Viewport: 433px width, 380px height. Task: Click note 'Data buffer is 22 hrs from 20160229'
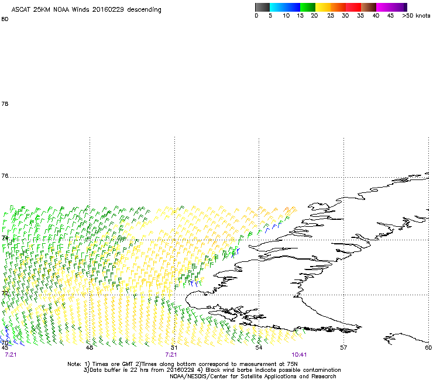(x=141, y=370)
